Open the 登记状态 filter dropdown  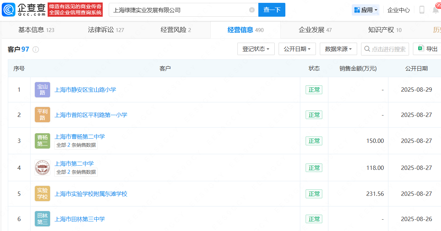[x=256, y=49]
